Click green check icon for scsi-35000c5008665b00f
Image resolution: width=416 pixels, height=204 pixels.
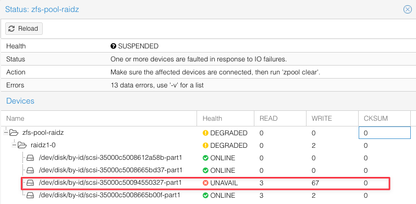click(205, 196)
